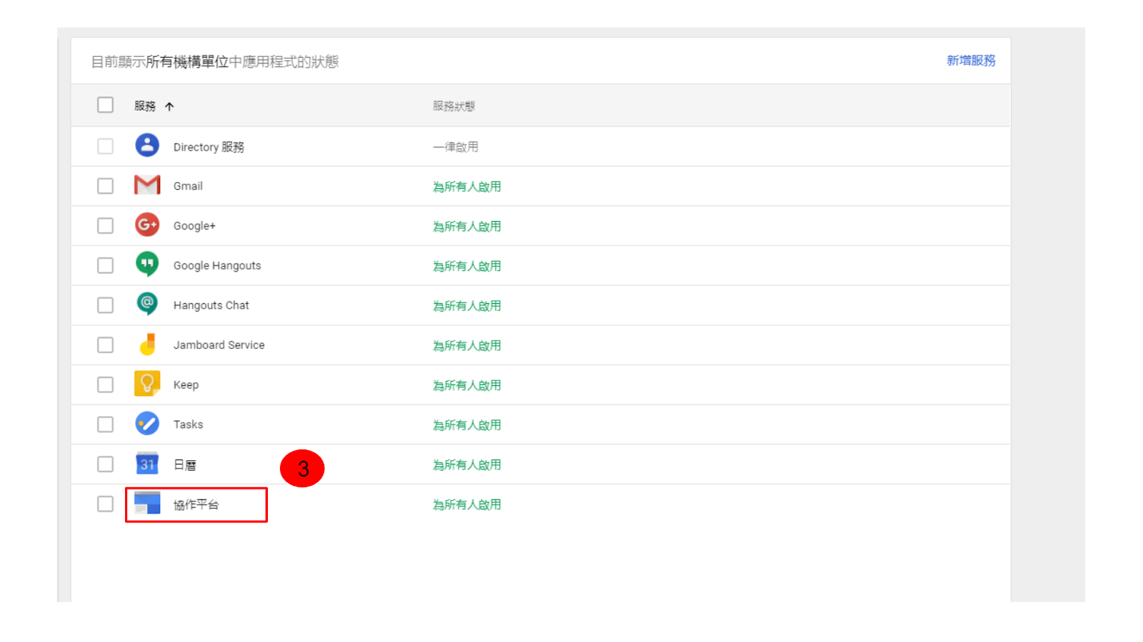Check the select-all checkbox in header

pyautogui.click(x=105, y=106)
